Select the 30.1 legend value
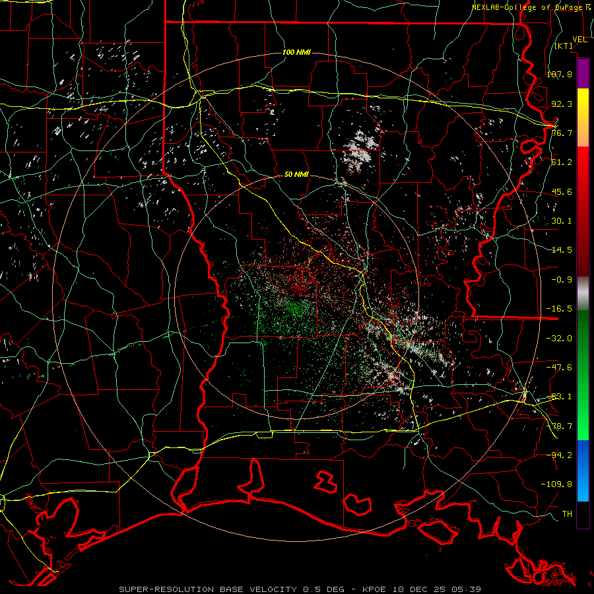The width and height of the screenshot is (594, 594). (x=562, y=221)
